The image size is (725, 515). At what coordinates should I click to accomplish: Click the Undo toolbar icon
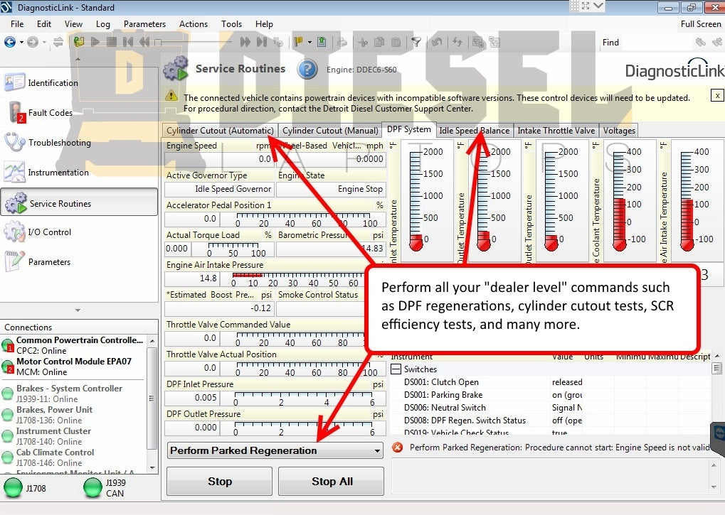[x=436, y=42]
